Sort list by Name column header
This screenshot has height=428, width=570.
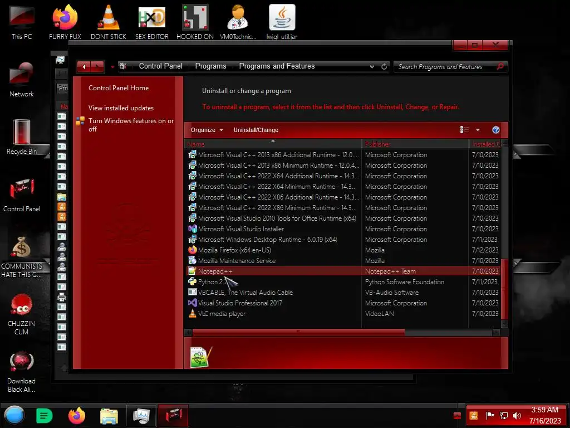(x=273, y=144)
